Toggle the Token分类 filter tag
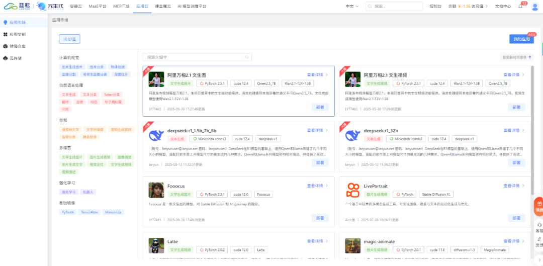 click(x=112, y=94)
